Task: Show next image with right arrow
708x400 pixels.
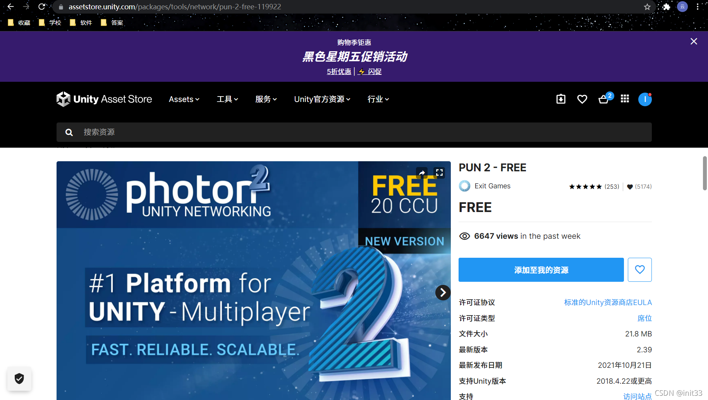Action: pos(443,293)
